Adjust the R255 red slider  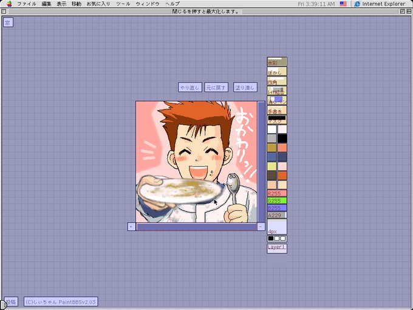point(277,193)
